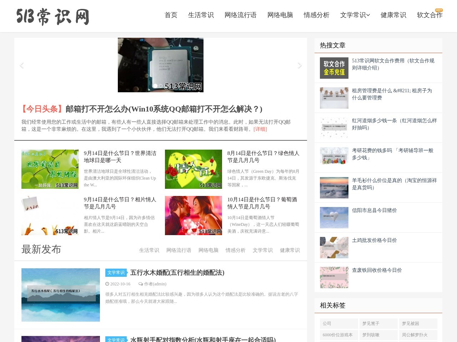
Task: Click the clock icon beside 2022-10-16
Action: pos(107,284)
